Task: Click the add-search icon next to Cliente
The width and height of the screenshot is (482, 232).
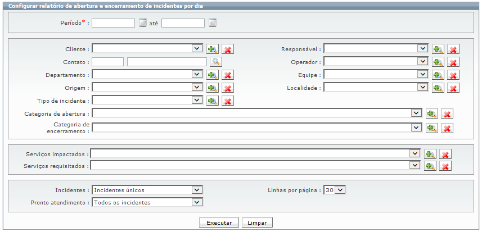Action: click(213, 49)
